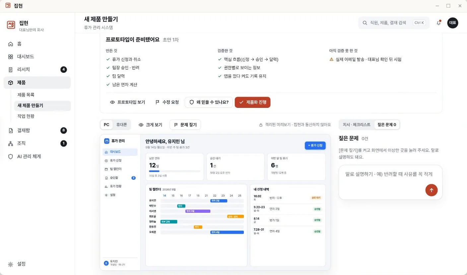Click the 집현 logo in the sidebar
This screenshot has height=275, width=467.
11,25
